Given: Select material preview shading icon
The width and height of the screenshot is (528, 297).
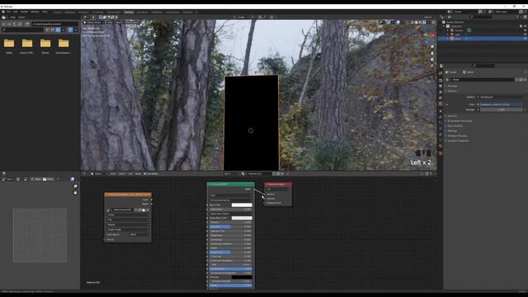Looking at the screenshot, I should click(420, 22).
